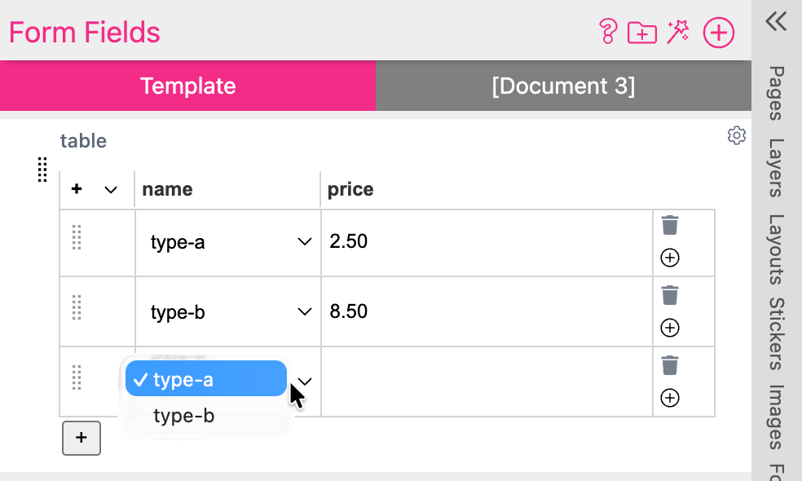The width and height of the screenshot is (802, 481).
Task: Click the pink circled plus icon
Action: click(719, 33)
